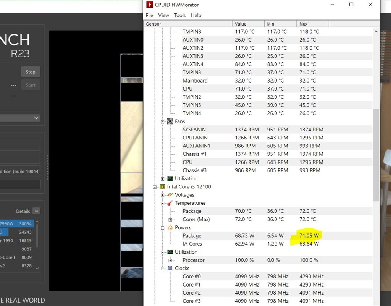Image resolution: width=391 pixels, height=306 pixels.
Task: Click the HWMonitor vertical scrollbar thumb
Action: click(376, 155)
